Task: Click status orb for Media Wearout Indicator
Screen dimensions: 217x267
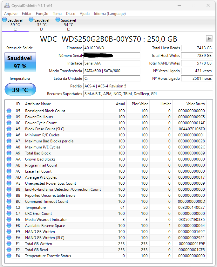Action: tap(9, 220)
